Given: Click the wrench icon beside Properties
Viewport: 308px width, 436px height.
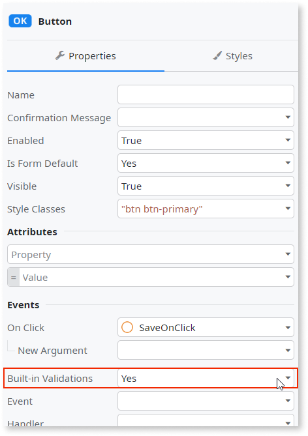Looking at the screenshot, I should pyautogui.click(x=60, y=55).
